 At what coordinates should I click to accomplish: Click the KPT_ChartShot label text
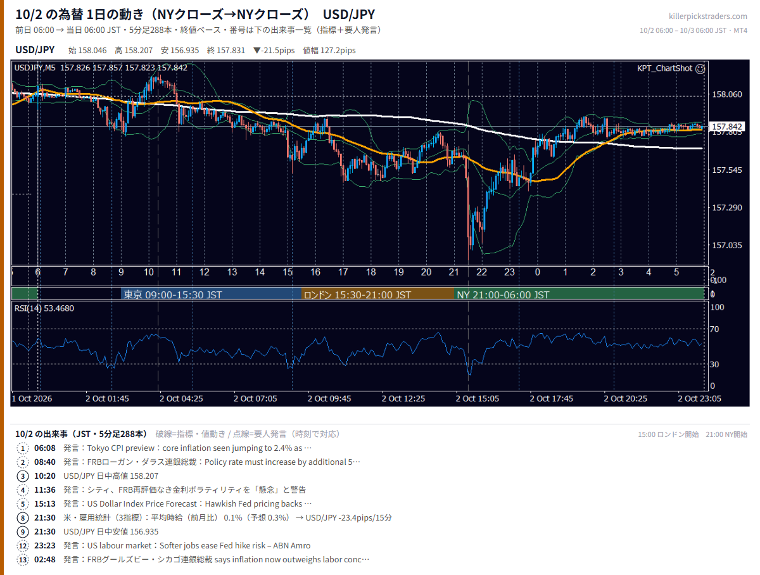click(664, 68)
